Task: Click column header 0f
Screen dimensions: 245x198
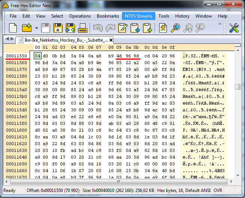Action: pyautogui.click(x=172, y=47)
